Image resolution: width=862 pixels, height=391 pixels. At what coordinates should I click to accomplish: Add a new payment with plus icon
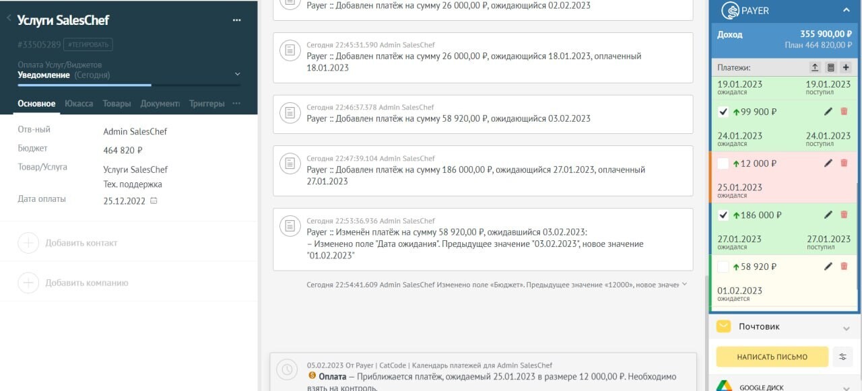pyautogui.click(x=847, y=67)
